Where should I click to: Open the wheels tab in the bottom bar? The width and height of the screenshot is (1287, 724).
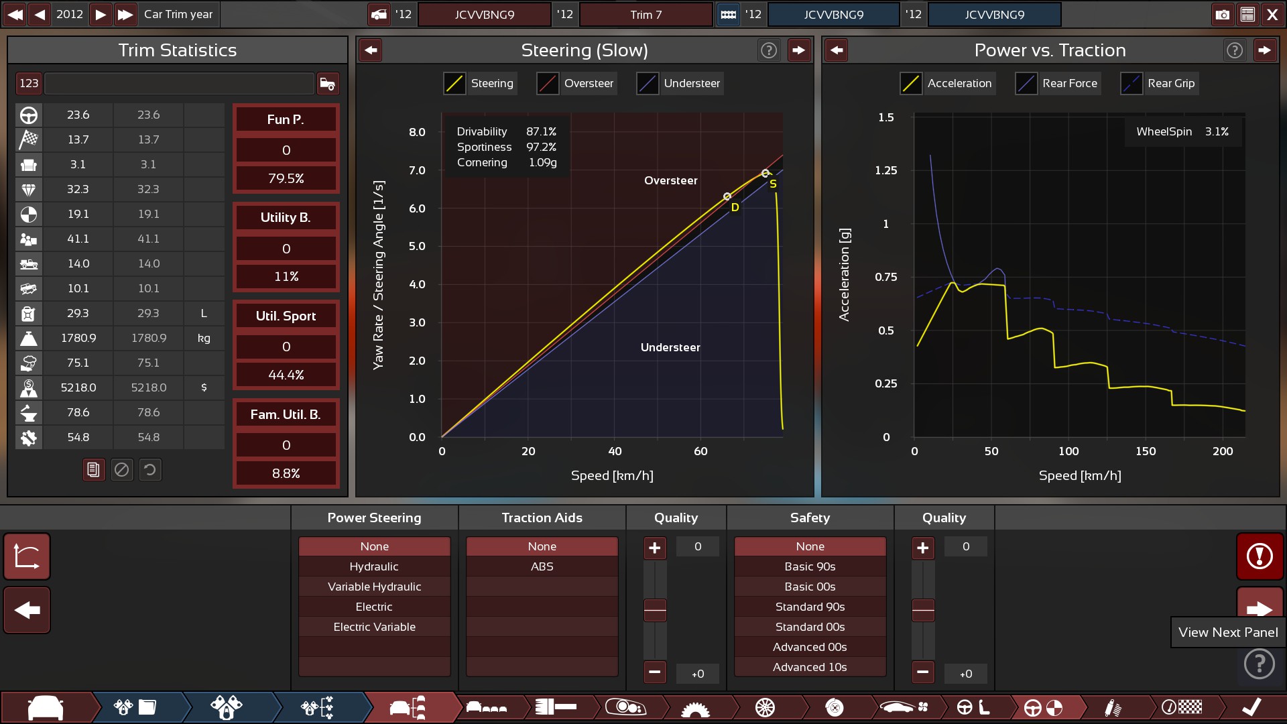[x=765, y=707]
